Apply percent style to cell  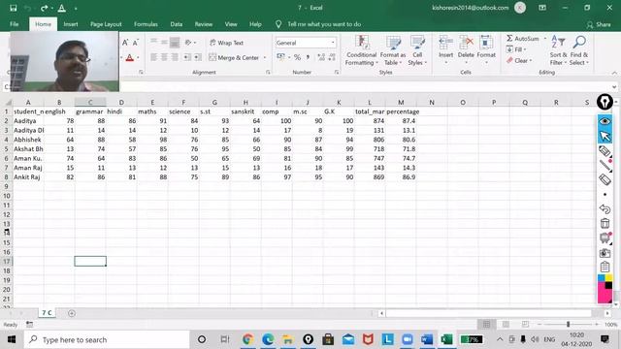pyautogui.click(x=297, y=57)
